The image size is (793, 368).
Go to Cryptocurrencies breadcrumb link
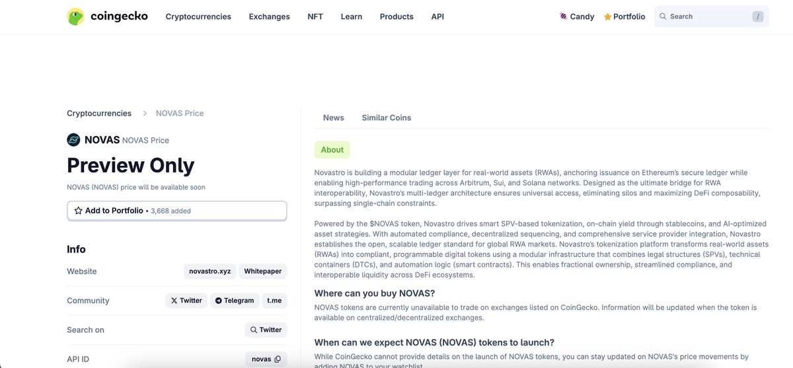pyautogui.click(x=99, y=114)
